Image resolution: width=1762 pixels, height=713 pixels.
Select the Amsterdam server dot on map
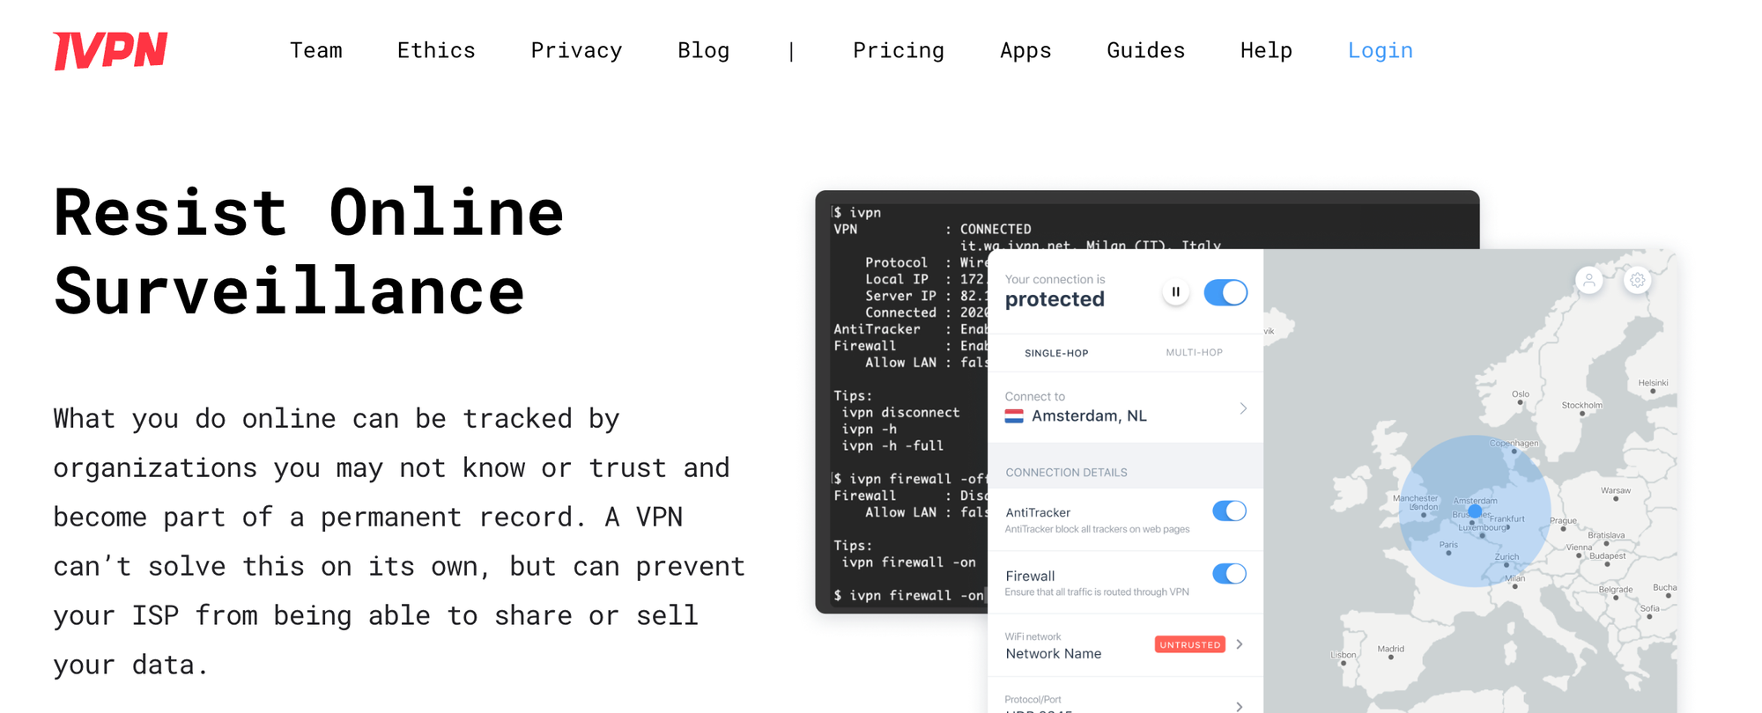[x=1475, y=511]
